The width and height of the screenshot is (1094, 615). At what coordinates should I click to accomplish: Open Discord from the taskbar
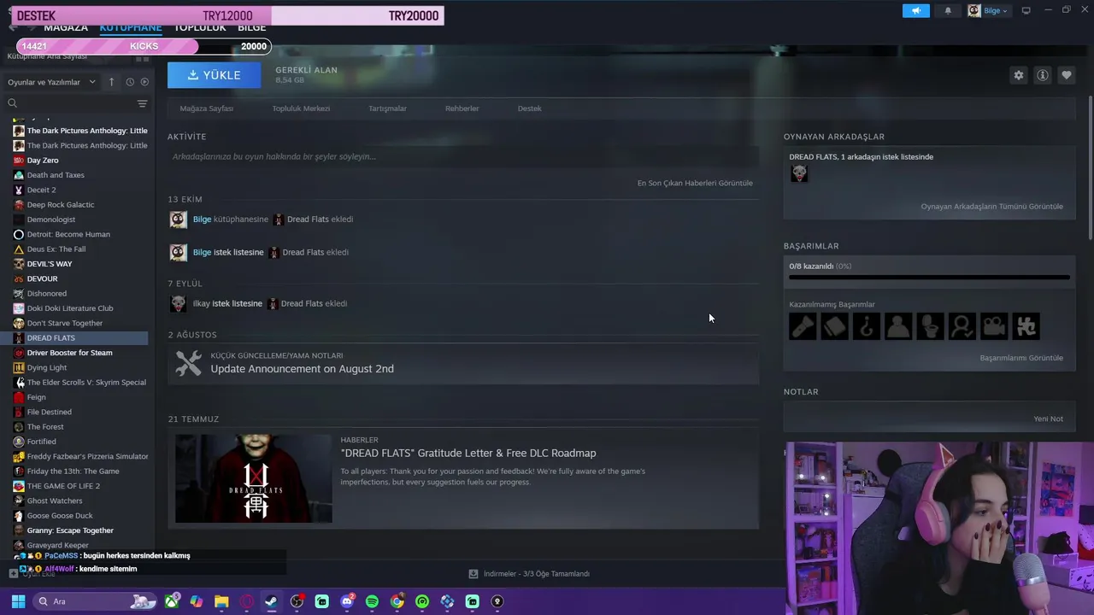click(x=347, y=601)
